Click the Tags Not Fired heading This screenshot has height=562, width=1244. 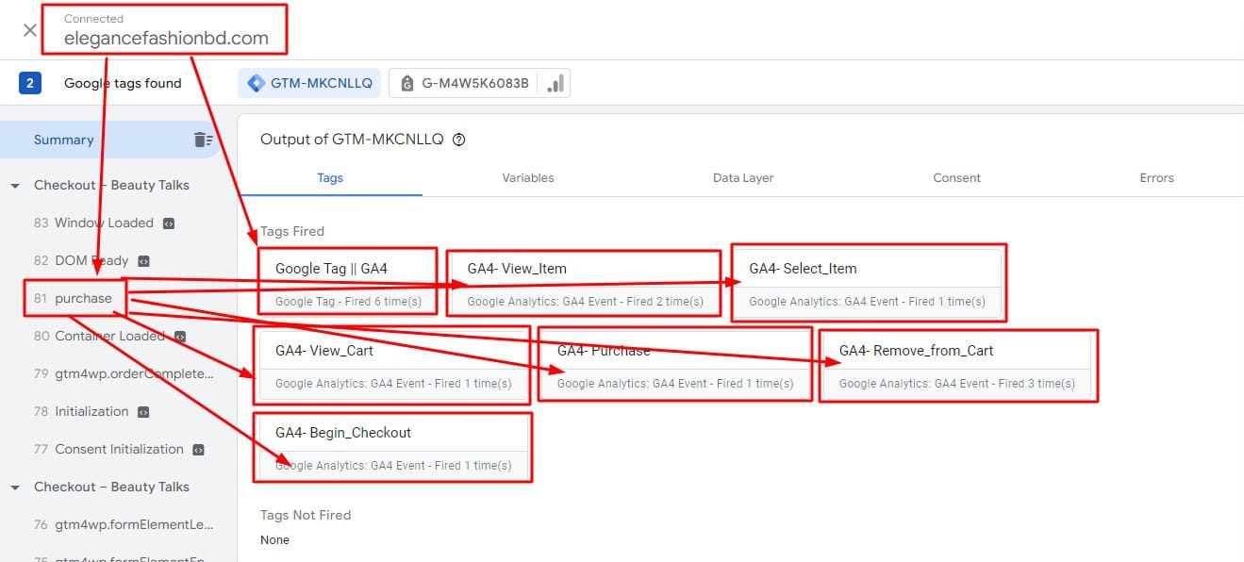pos(306,515)
